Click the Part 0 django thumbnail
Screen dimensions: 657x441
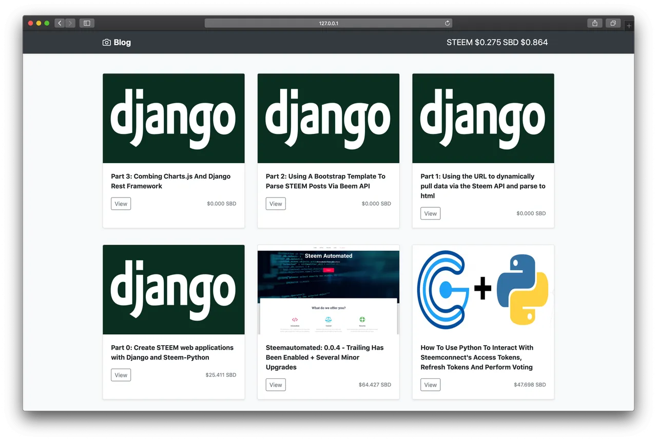173,290
